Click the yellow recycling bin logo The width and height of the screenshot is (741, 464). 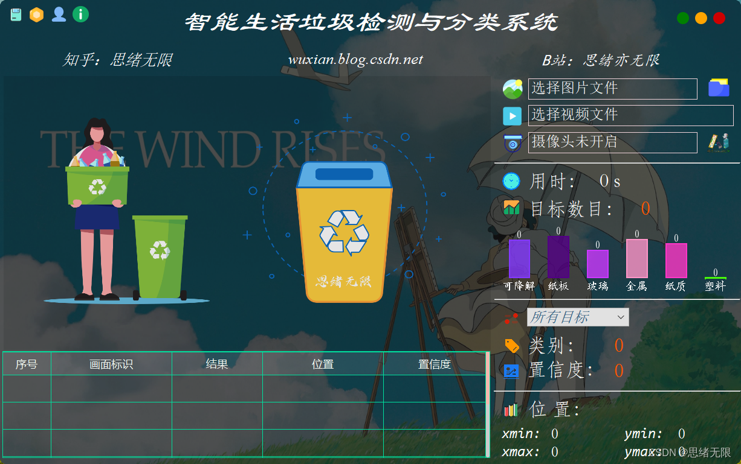click(x=344, y=231)
